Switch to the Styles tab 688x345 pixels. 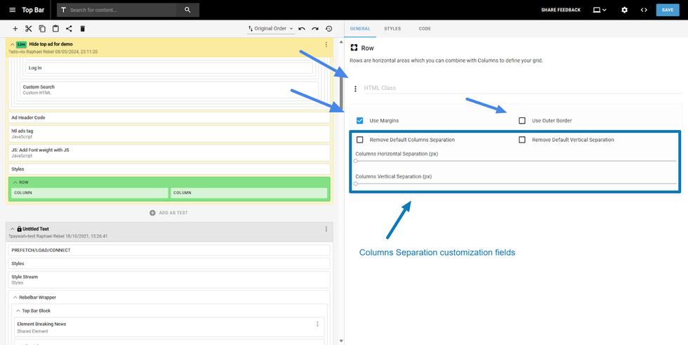click(392, 29)
